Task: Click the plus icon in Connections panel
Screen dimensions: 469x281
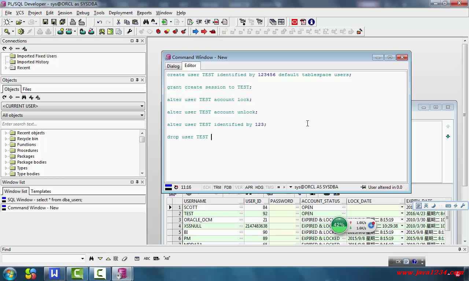Action: click(11, 49)
